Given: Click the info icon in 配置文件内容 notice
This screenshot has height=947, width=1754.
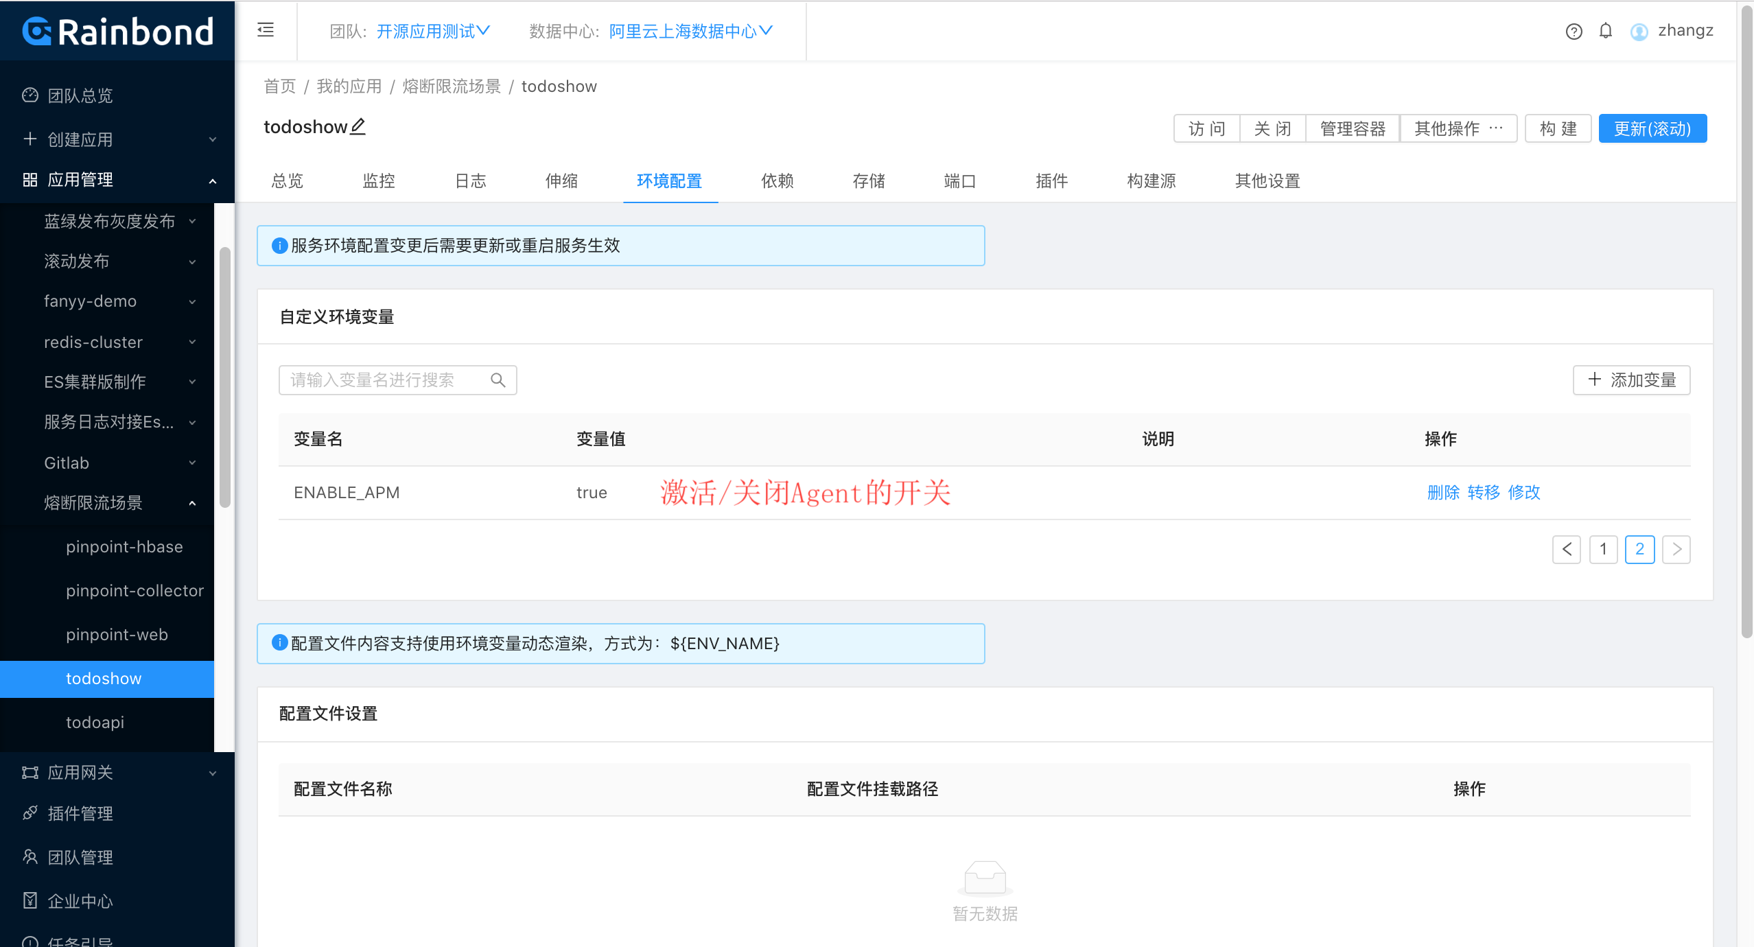Looking at the screenshot, I should tap(279, 643).
